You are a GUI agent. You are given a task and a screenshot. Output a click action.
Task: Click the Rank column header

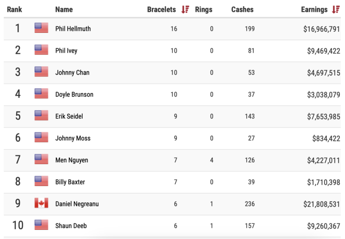click(14, 9)
